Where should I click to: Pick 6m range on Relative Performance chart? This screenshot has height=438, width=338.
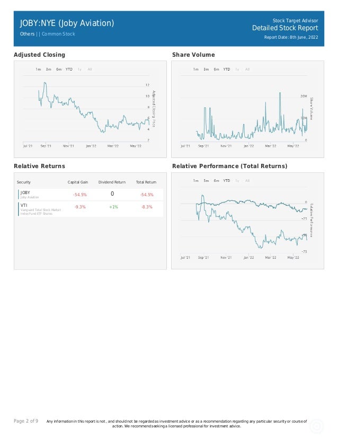pyautogui.click(x=216, y=181)
